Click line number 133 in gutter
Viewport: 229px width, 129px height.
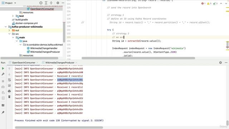69,37
